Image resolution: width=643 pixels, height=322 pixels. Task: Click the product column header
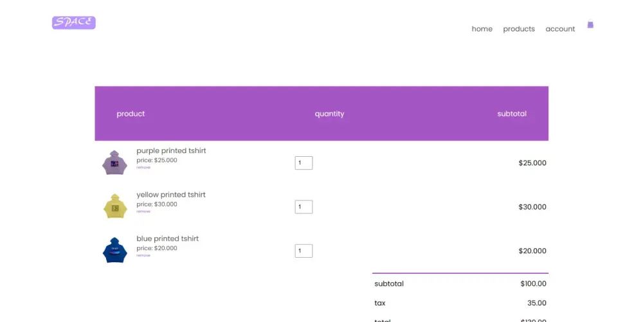coord(131,114)
